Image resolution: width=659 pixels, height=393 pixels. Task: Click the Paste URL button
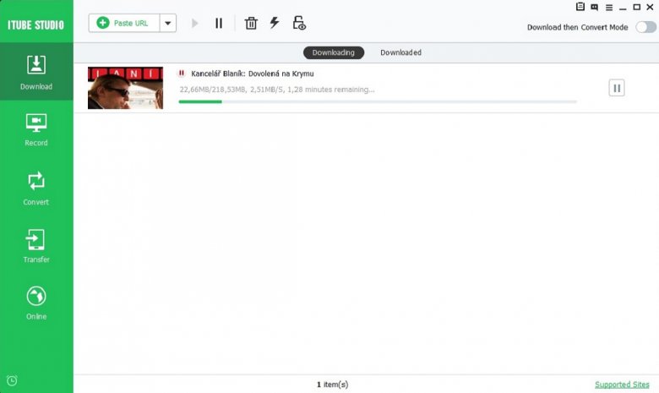[x=124, y=23]
